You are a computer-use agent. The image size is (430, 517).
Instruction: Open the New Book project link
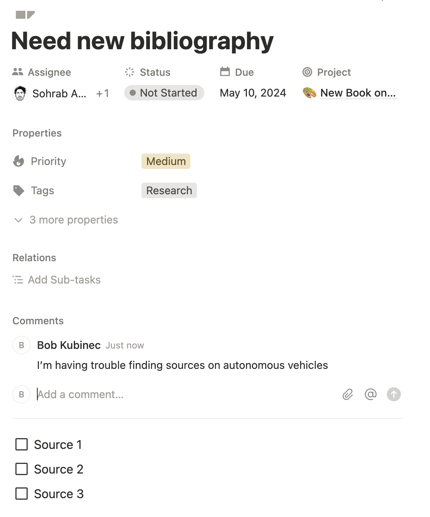(x=358, y=93)
